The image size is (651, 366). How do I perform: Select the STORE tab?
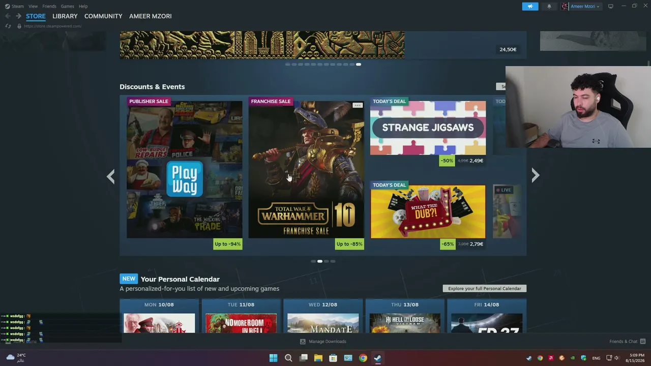pyautogui.click(x=36, y=16)
